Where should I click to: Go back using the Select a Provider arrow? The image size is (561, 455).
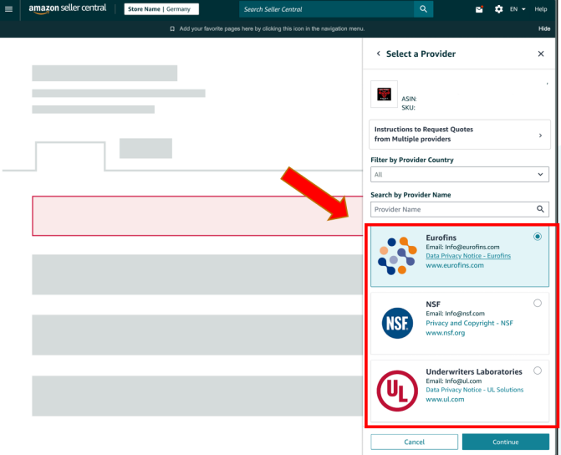[378, 54]
